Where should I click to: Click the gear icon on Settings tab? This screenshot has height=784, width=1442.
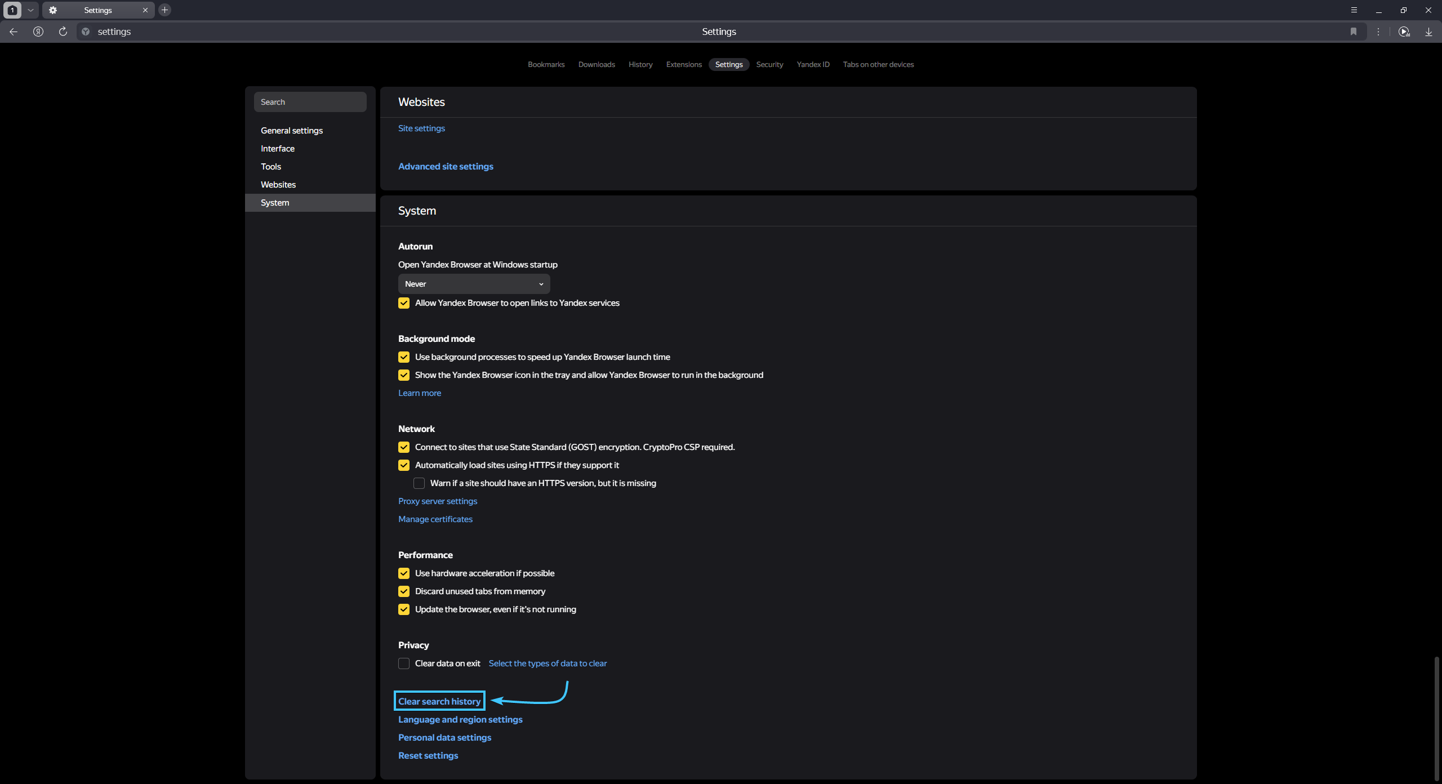53,10
